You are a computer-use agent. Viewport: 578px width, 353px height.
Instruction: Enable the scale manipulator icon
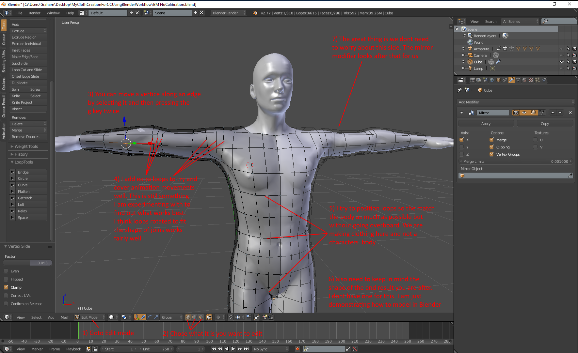coord(156,317)
